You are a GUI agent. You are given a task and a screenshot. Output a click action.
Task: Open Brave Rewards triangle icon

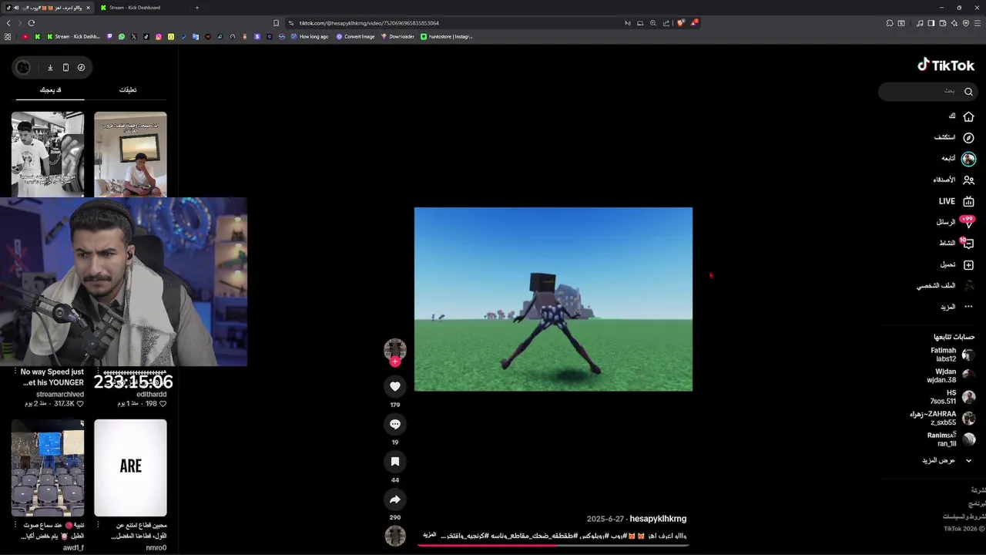[694, 23]
